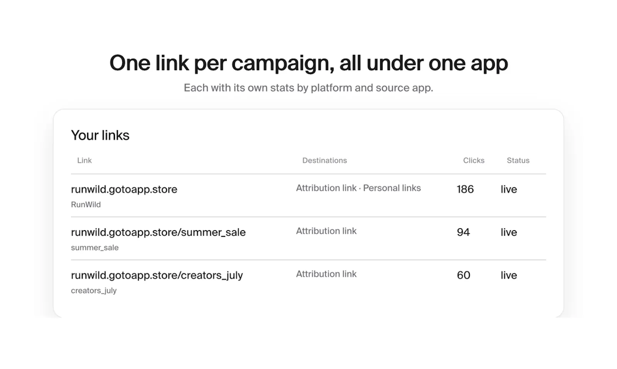617x369 pixels.
Task: Click creators_july row's Attribution link destination
Action: click(x=326, y=274)
